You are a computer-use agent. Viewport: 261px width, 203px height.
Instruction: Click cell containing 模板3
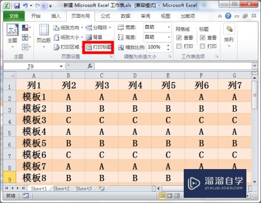34,120
